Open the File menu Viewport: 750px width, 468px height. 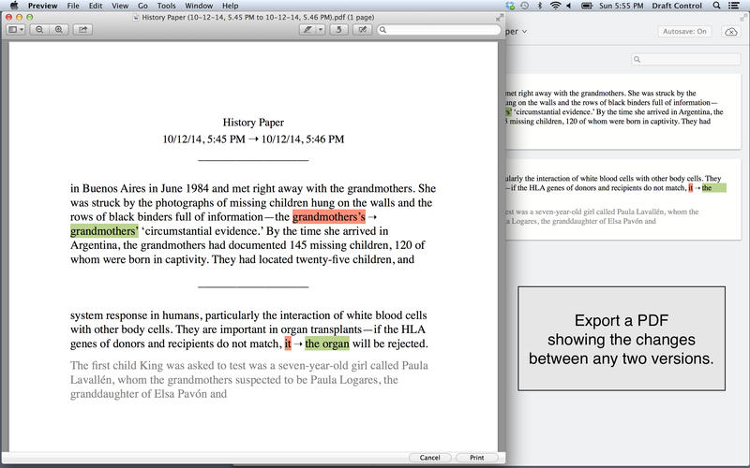(73, 6)
